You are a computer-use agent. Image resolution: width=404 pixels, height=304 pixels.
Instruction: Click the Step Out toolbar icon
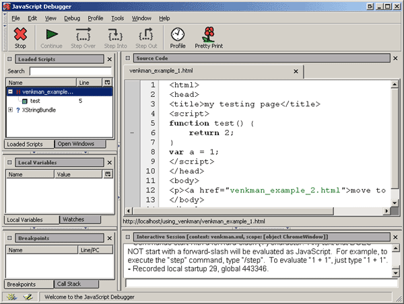pos(146,34)
